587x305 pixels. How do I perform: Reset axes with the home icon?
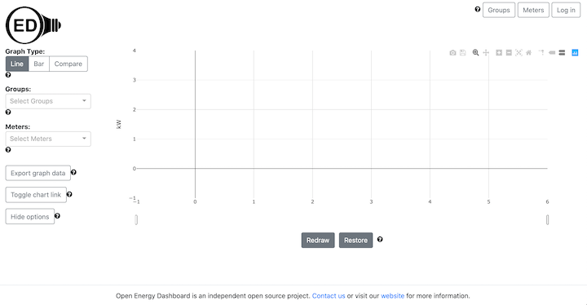click(x=528, y=53)
